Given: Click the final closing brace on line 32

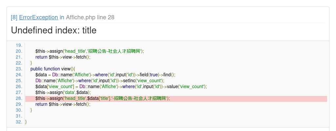Looking at the screenshot, I should tap(26, 122).
